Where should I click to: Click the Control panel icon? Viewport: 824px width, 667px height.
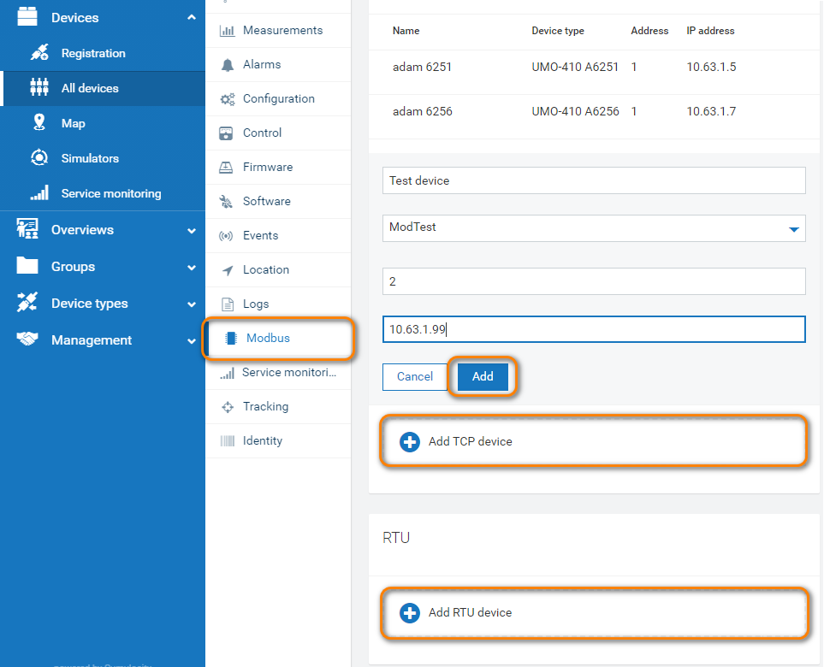point(226,133)
